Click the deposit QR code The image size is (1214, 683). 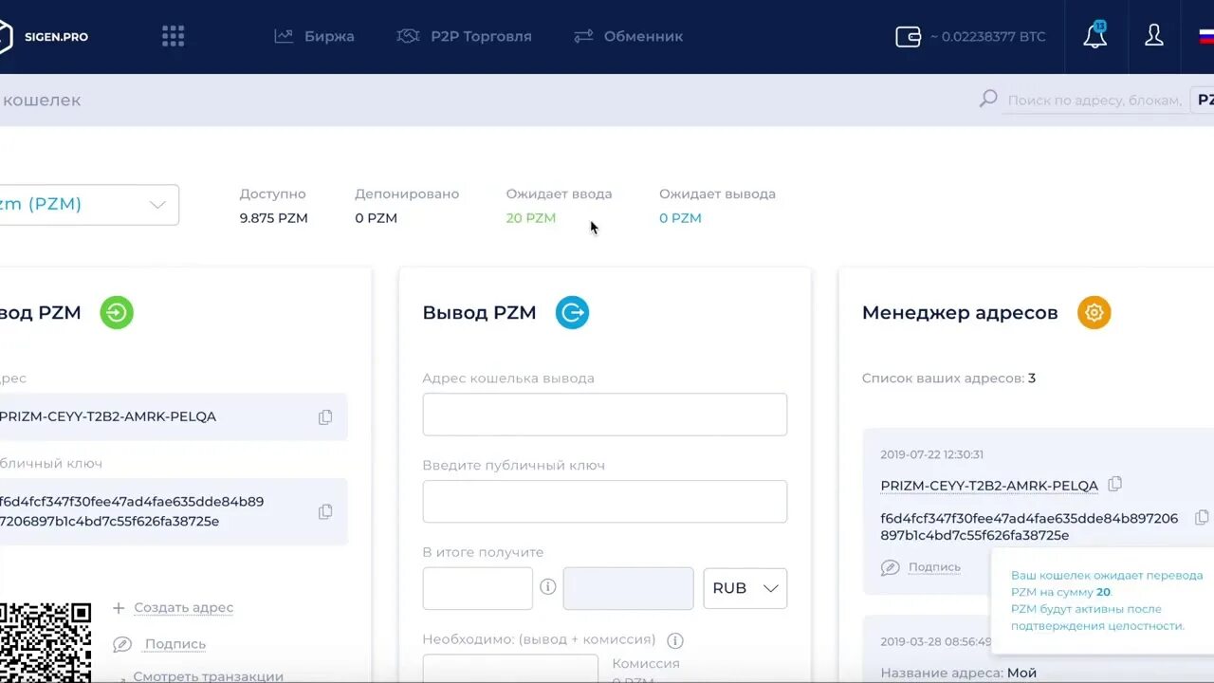(x=45, y=641)
